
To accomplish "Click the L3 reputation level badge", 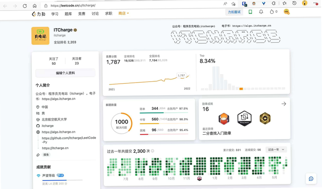I will click(60, 175).
